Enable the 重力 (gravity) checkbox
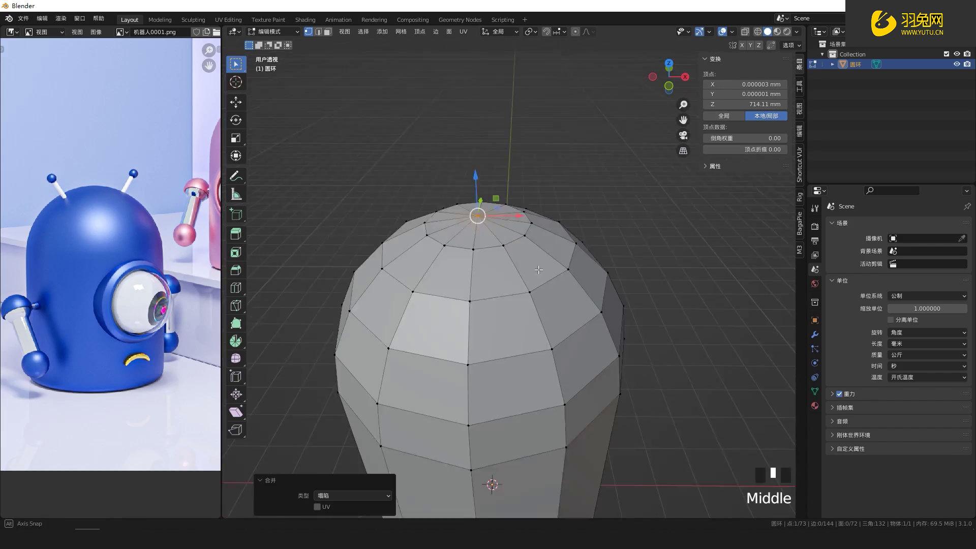976x549 pixels. point(839,394)
